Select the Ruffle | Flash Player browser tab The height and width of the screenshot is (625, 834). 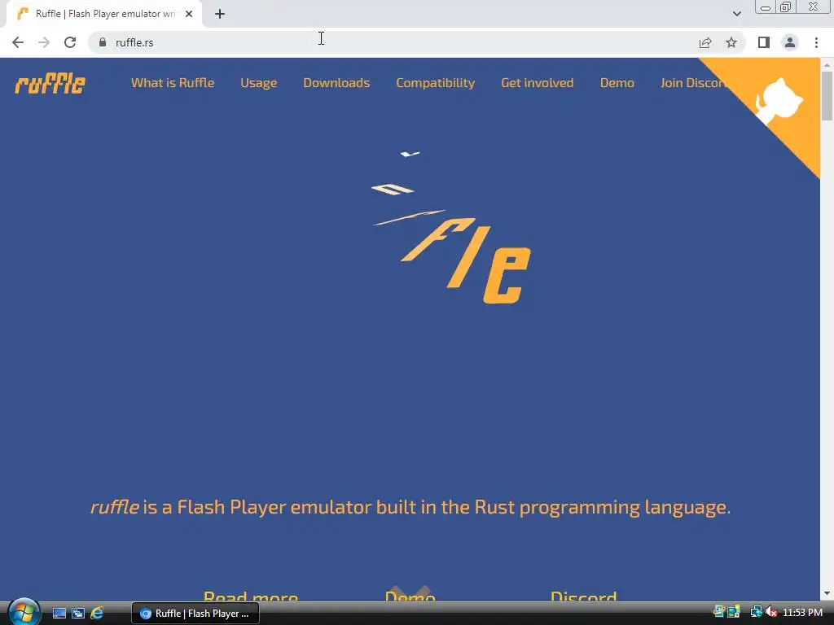[x=104, y=14]
